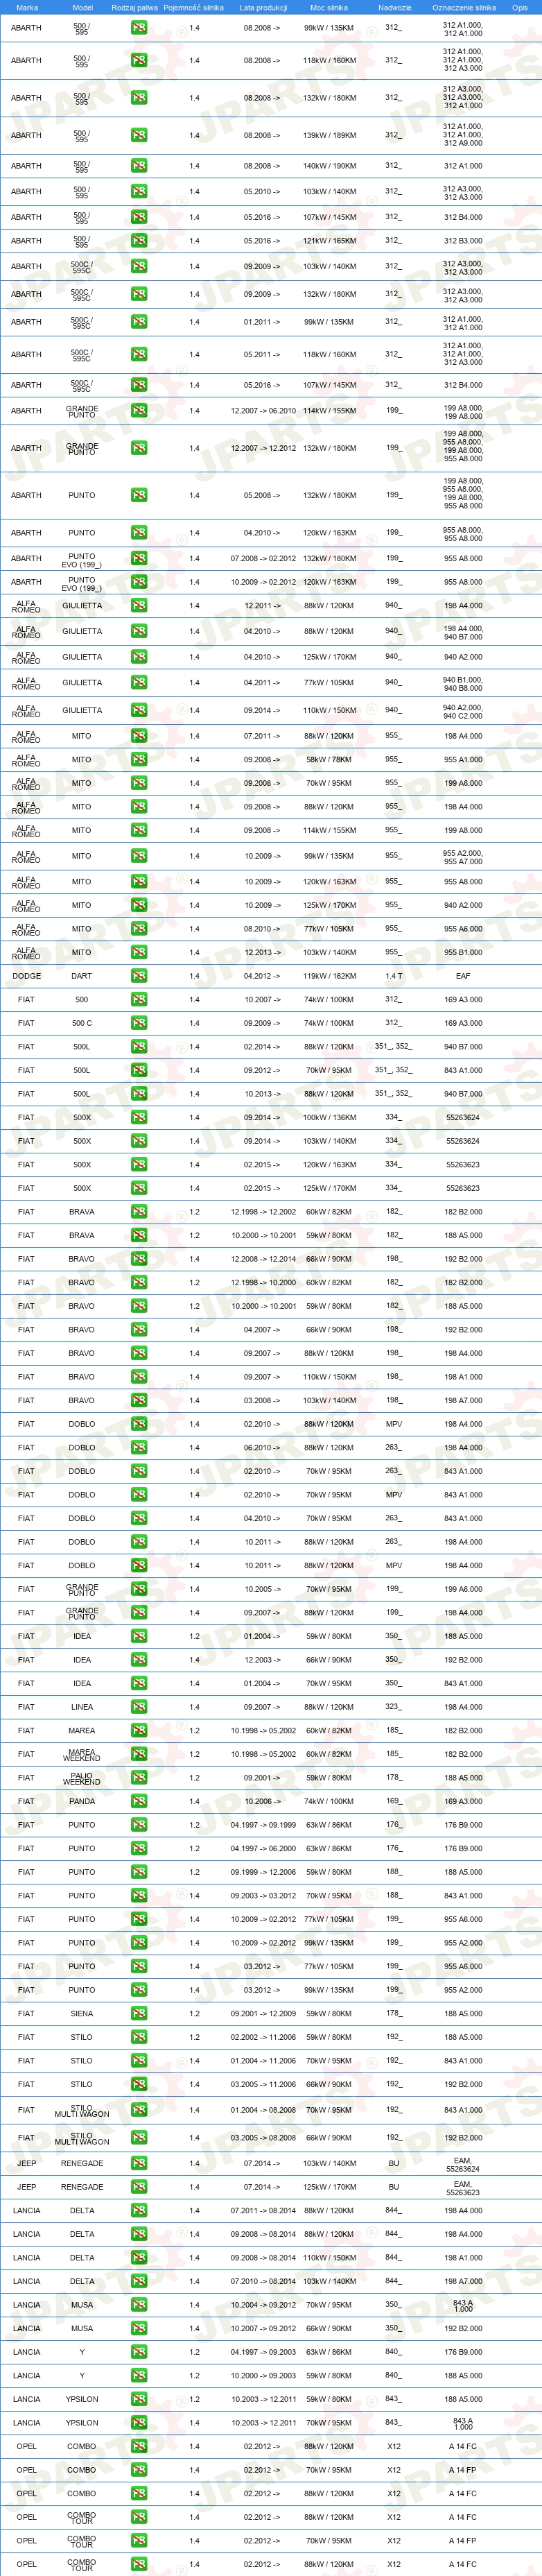Click the 119kW / 162KM power cell

pyautogui.click(x=329, y=976)
